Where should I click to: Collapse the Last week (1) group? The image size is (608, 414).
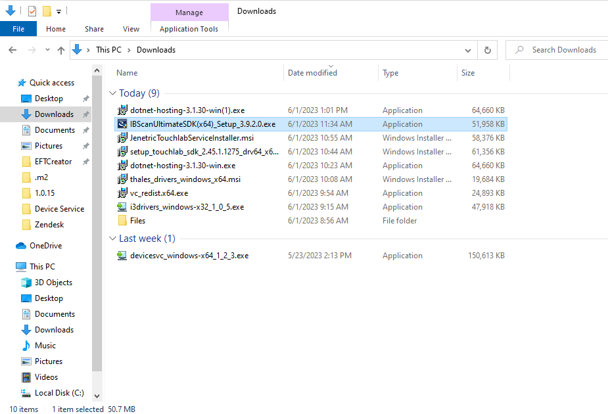click(112, 239)
